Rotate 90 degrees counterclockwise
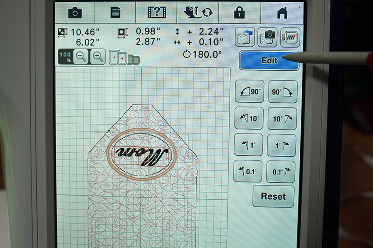This screenshot has width=373, height=248. click(249, 91)
